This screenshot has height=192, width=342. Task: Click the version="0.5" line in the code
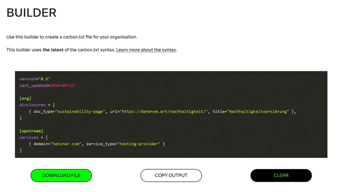click(x=35, y=79)
